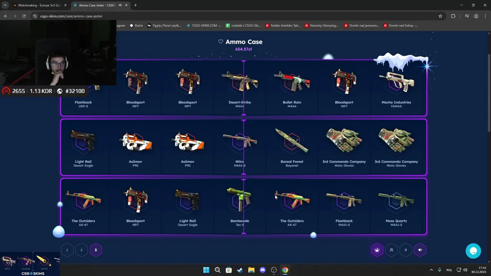Open the live chat support bubble
Screen dimensions: 491x276
click(473, 251)
